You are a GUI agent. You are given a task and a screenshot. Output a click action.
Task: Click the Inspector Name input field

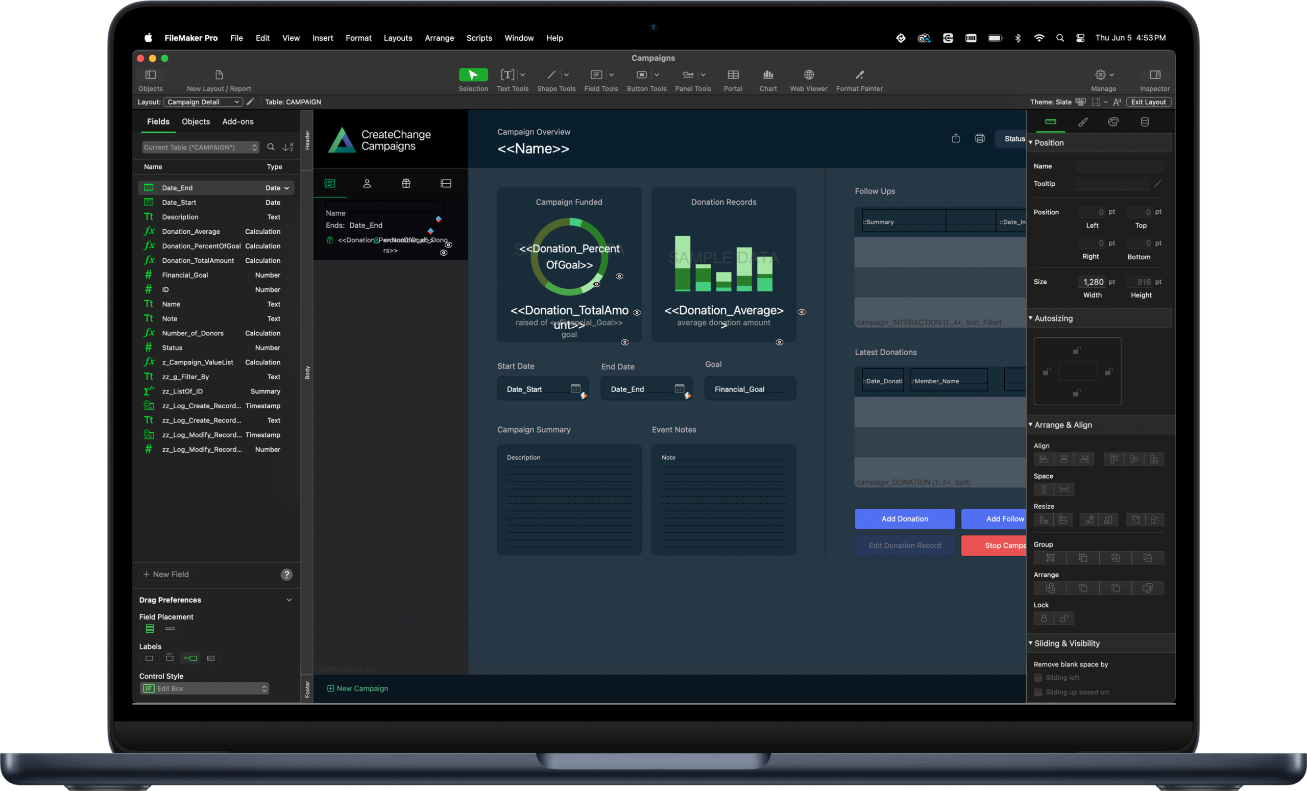click(x=1119, y=166)
